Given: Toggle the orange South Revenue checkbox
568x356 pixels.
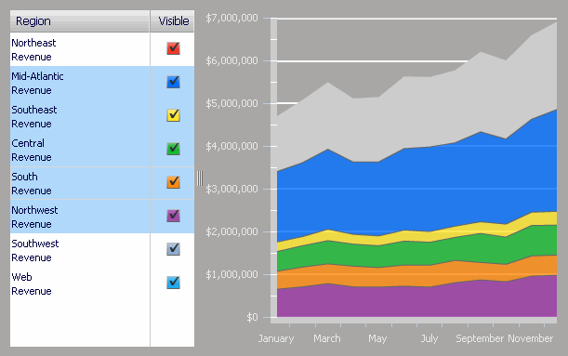Looking at the screenshot, I should (173, 182).
